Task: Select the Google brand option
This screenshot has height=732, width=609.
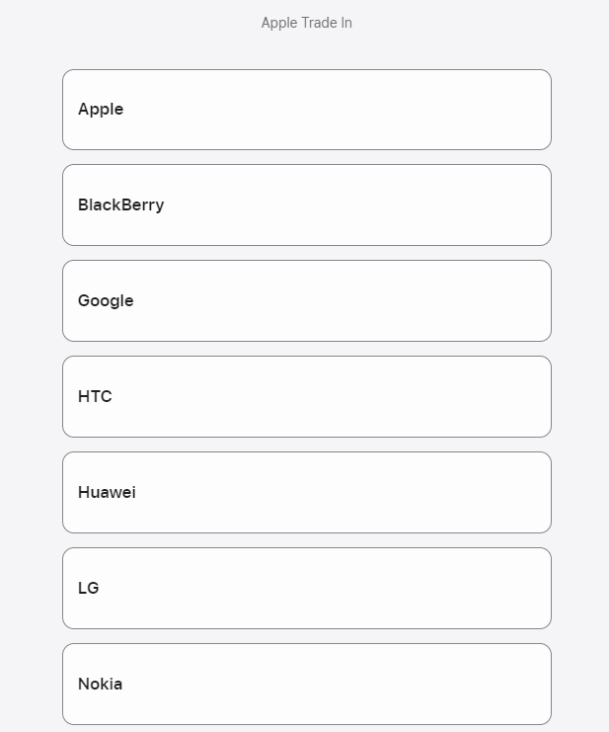Action: [x=306, y=301]
